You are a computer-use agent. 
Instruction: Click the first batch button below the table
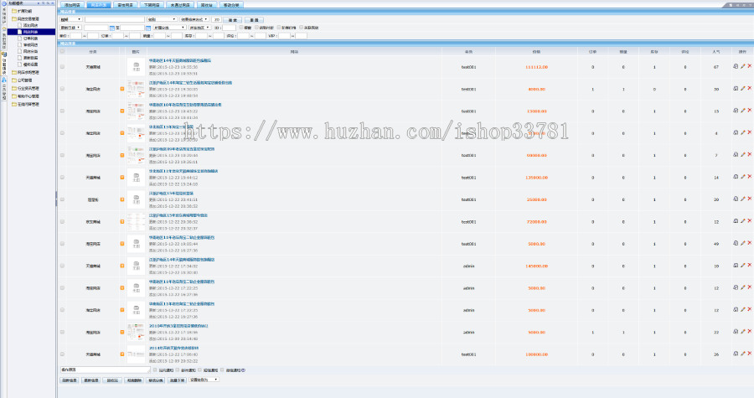(70, 380)
